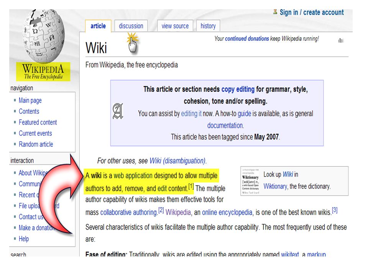Open Wiki (disambiguation) link
The image size is (368, 276).
[x=177, y=161]
